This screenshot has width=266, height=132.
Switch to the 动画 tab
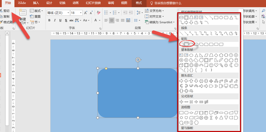[75, 3]
